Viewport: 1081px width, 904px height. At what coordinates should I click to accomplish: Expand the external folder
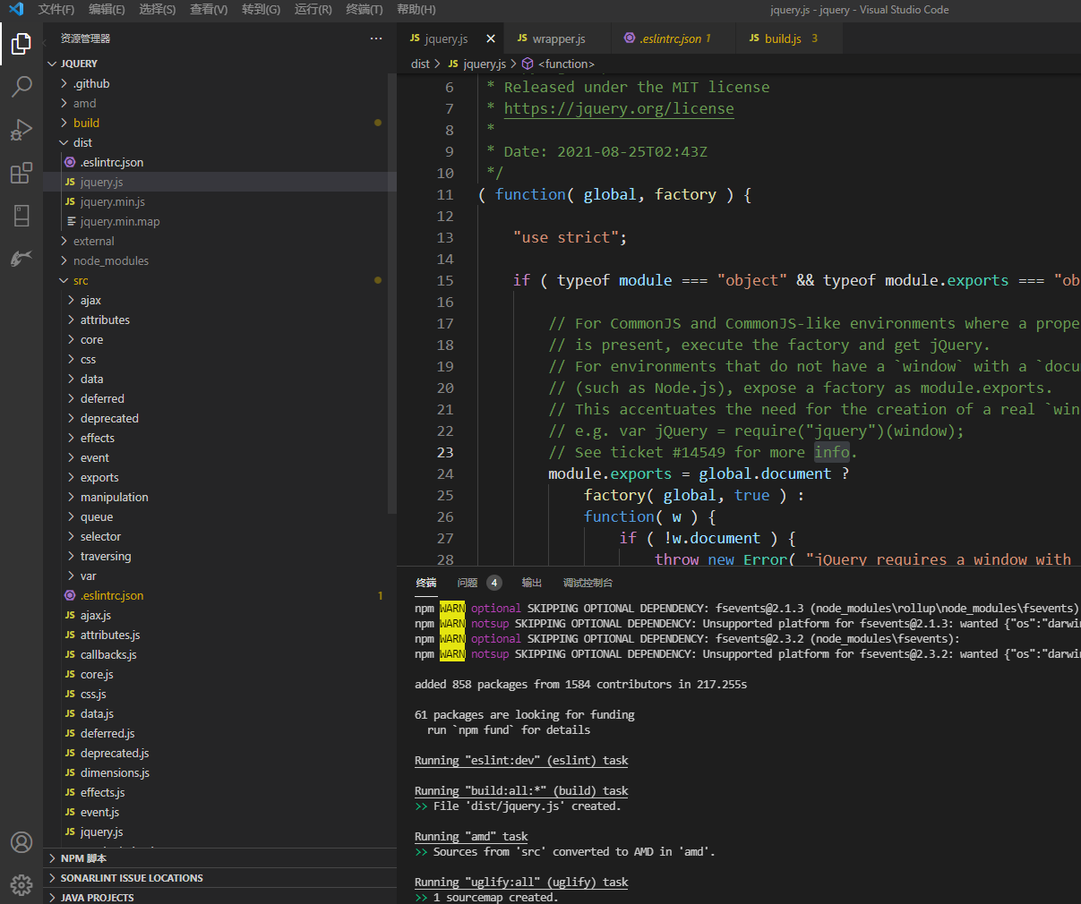219,241
